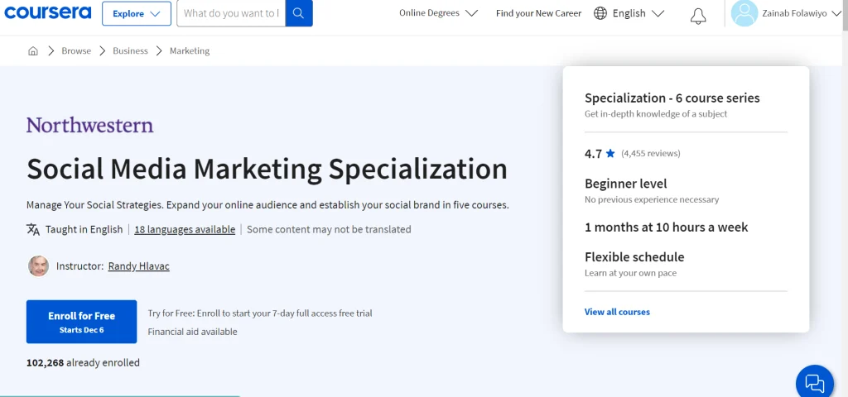Click the Social Media Marketing Specialization title
Image resolution: width=848 pixels, height=397 pixels.
pos(267,169)
